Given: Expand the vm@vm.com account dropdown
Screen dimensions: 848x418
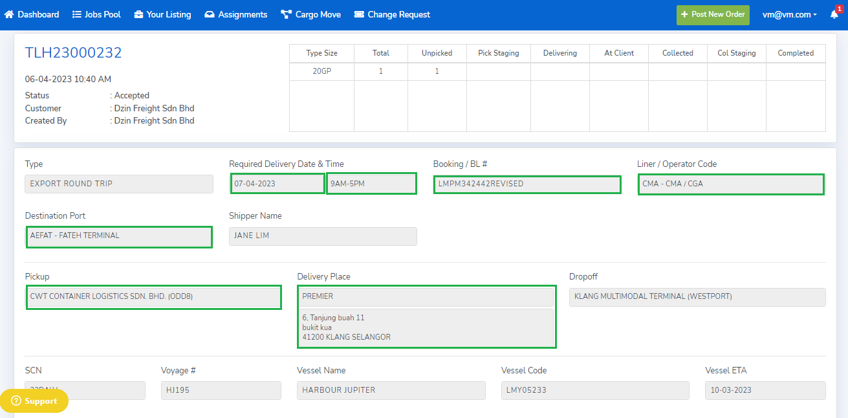Looking at the screenshot, I should (789, 14).
